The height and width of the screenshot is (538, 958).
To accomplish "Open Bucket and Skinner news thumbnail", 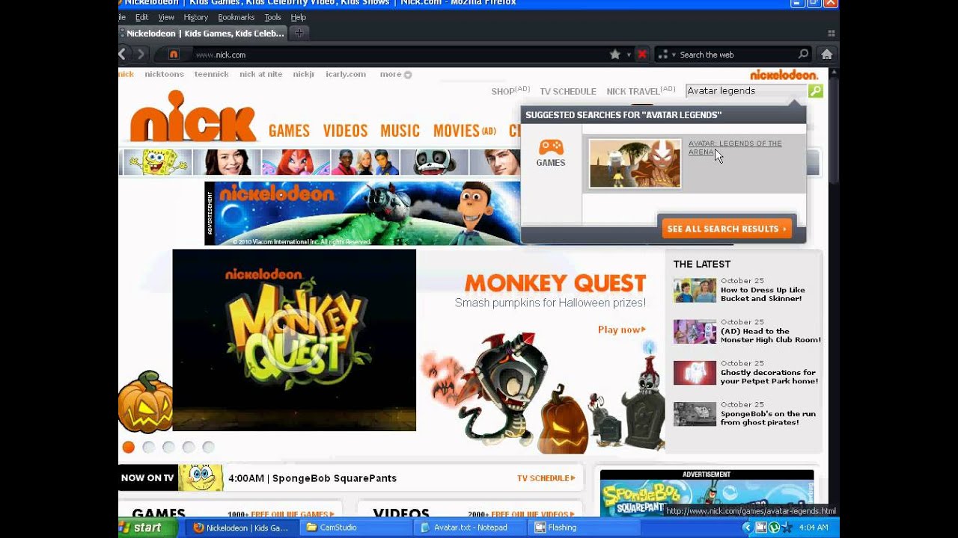I will tap(695, 291).
